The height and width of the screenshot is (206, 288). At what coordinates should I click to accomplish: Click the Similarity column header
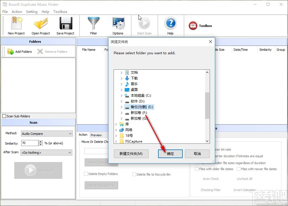click(x=265, y=50)
